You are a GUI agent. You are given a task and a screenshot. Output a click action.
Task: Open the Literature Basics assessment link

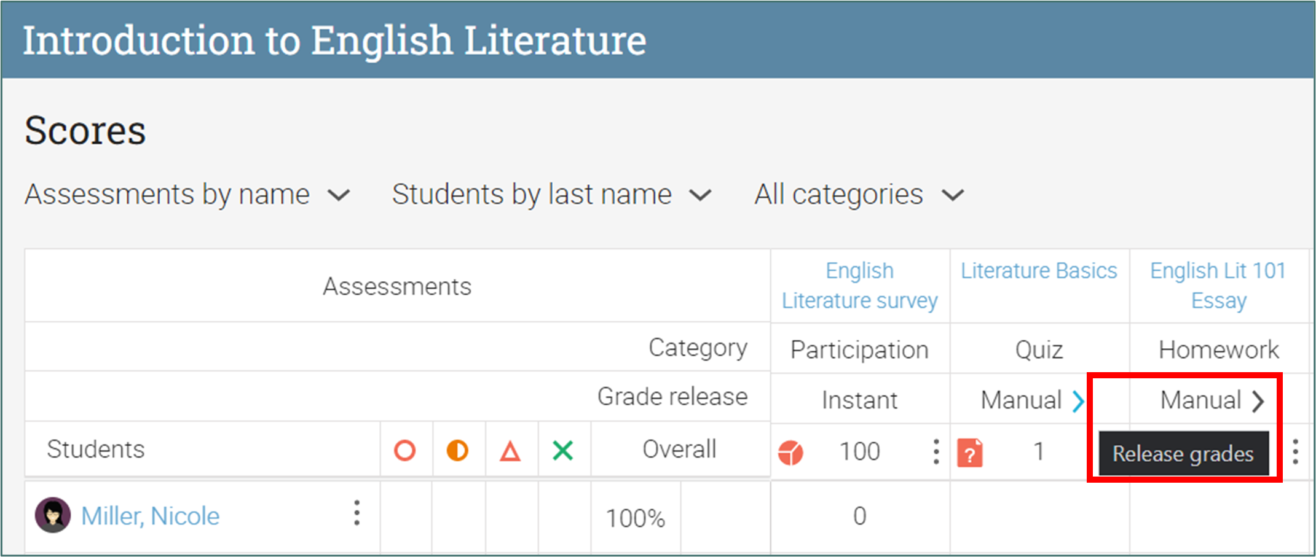point(1039,271)
